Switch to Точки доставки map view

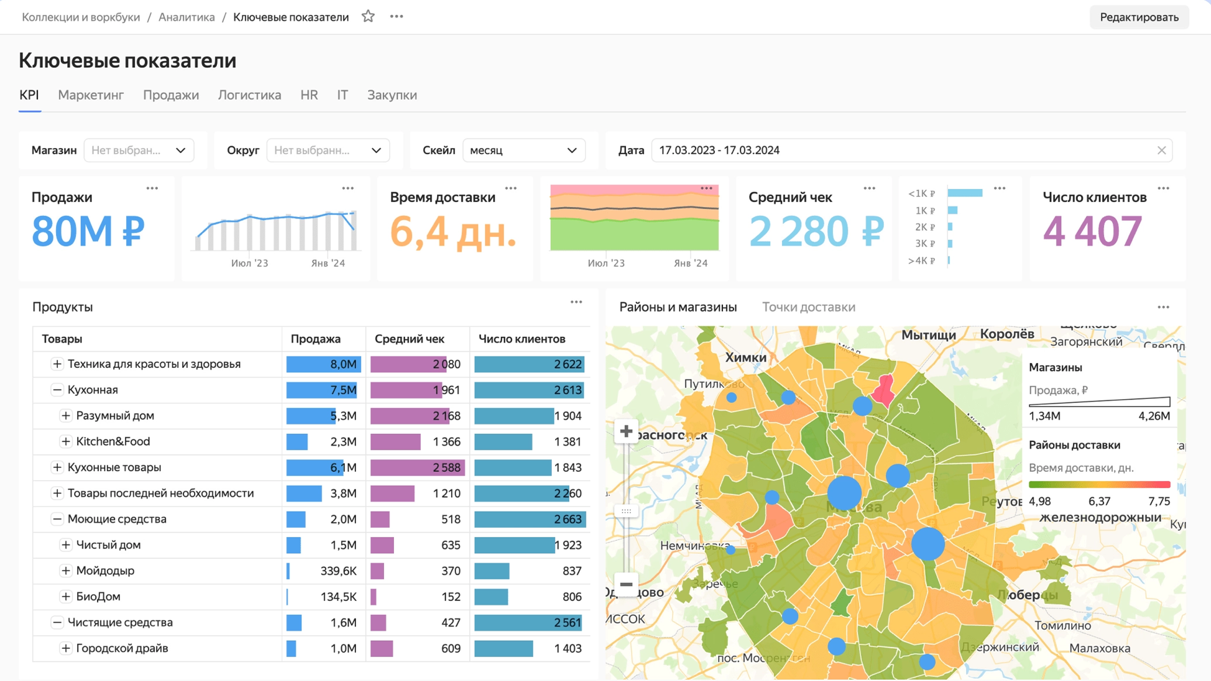tap(809, 306)
